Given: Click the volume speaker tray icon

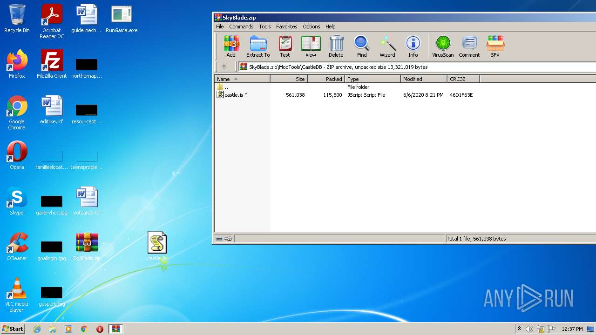Looking at the screenshot, I should click(529, 329).
